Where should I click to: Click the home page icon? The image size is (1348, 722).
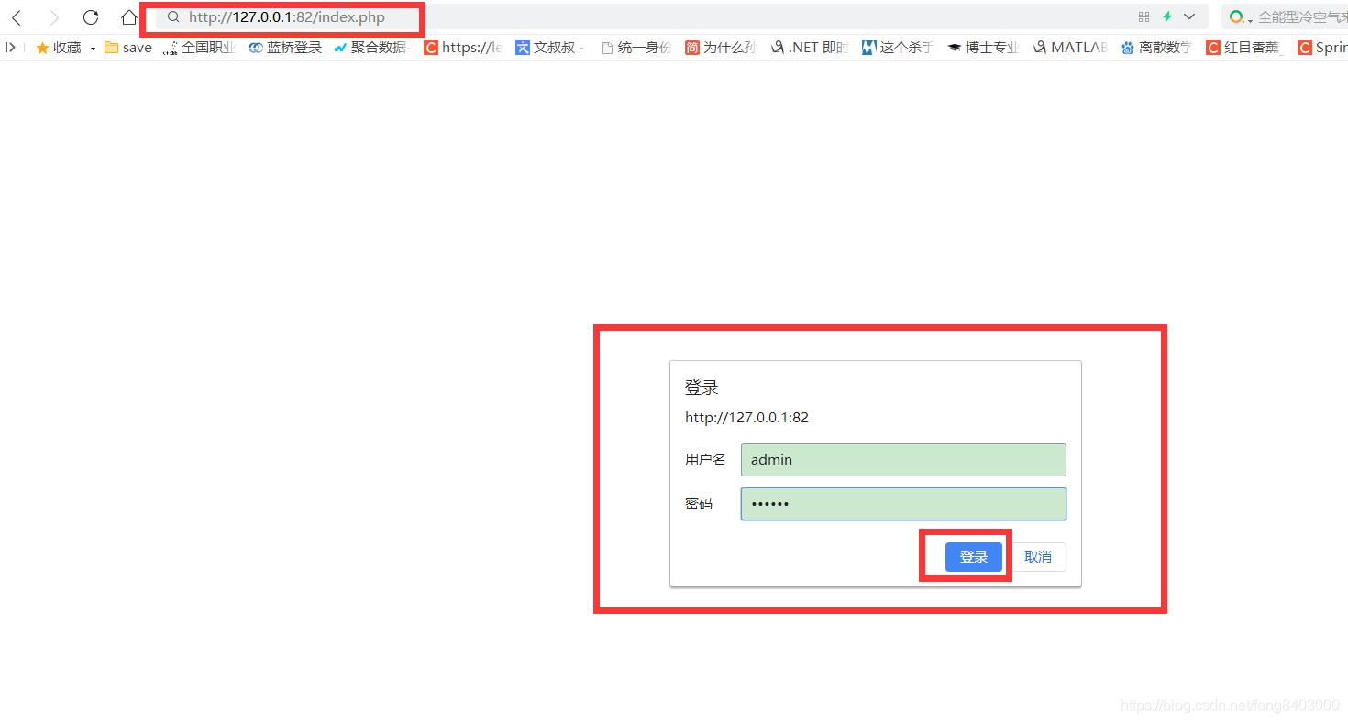pyautogui.click(x=128, y=16)
